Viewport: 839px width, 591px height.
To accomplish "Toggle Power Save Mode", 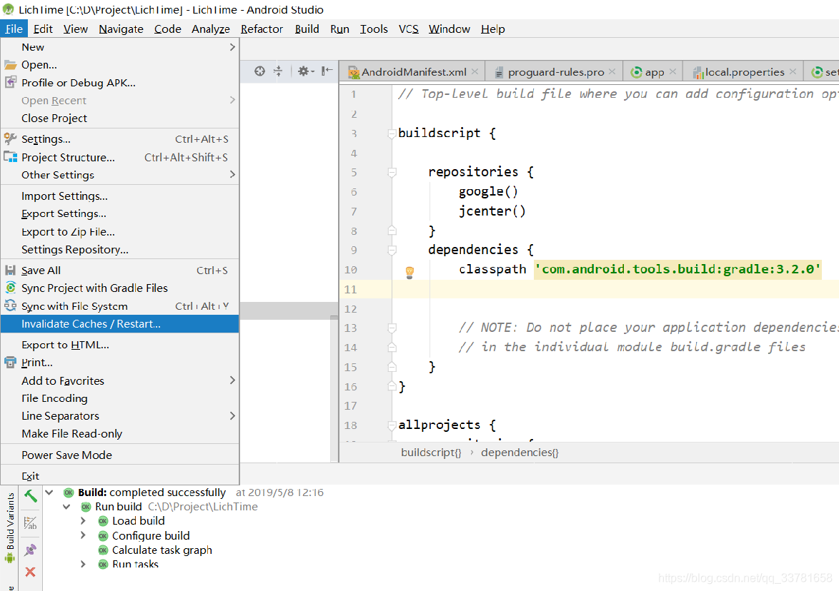I will pyautogui.click(x=120, y=455).
